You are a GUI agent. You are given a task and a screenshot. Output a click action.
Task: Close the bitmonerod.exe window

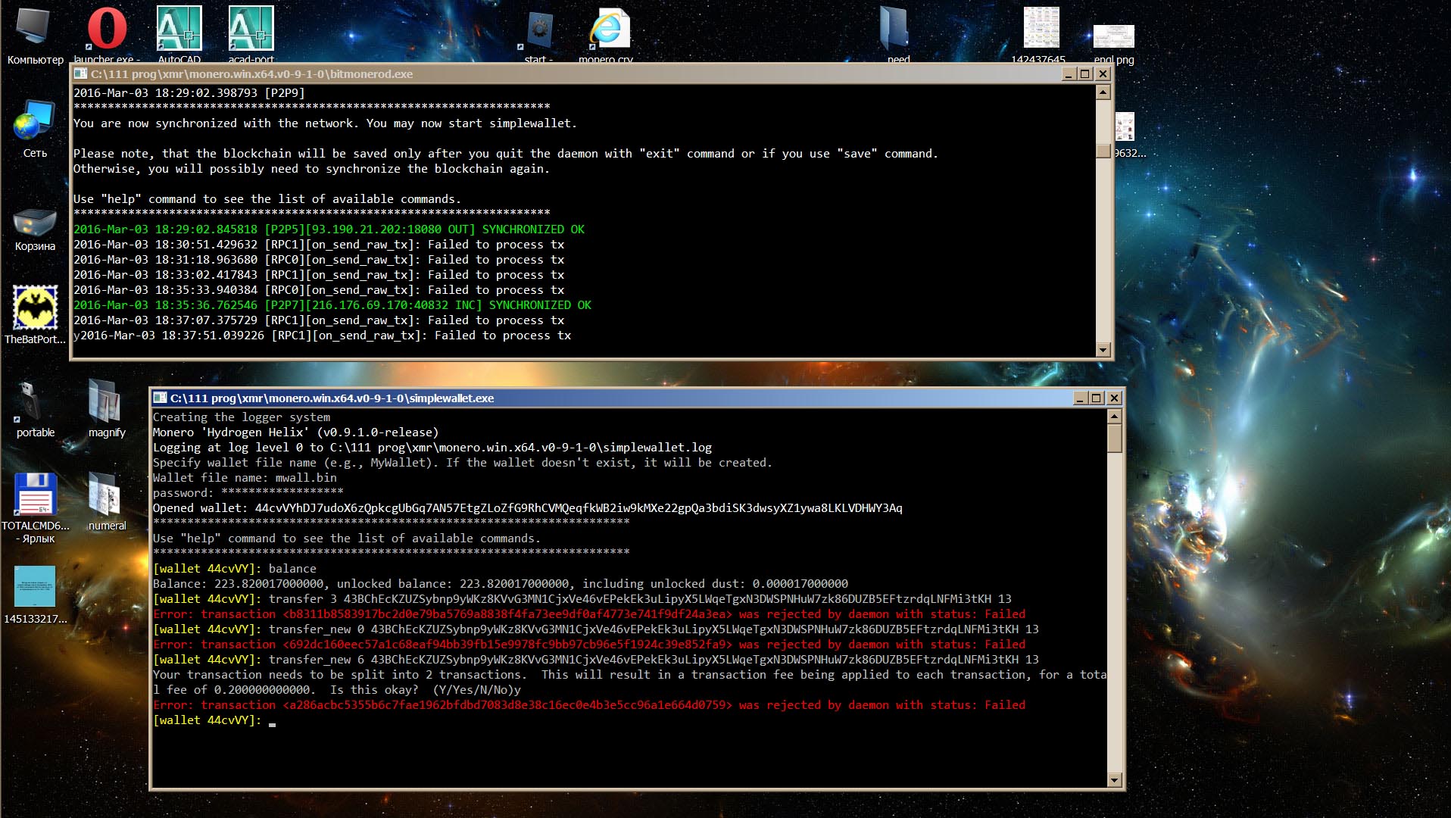[x=1103, y=74]
